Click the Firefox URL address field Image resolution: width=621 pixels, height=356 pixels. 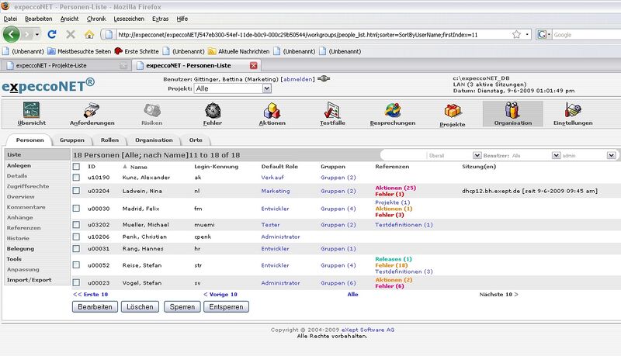[x=313, y=34]
